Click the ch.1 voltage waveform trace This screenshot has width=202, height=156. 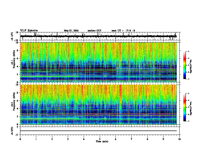tap(98, 36)
